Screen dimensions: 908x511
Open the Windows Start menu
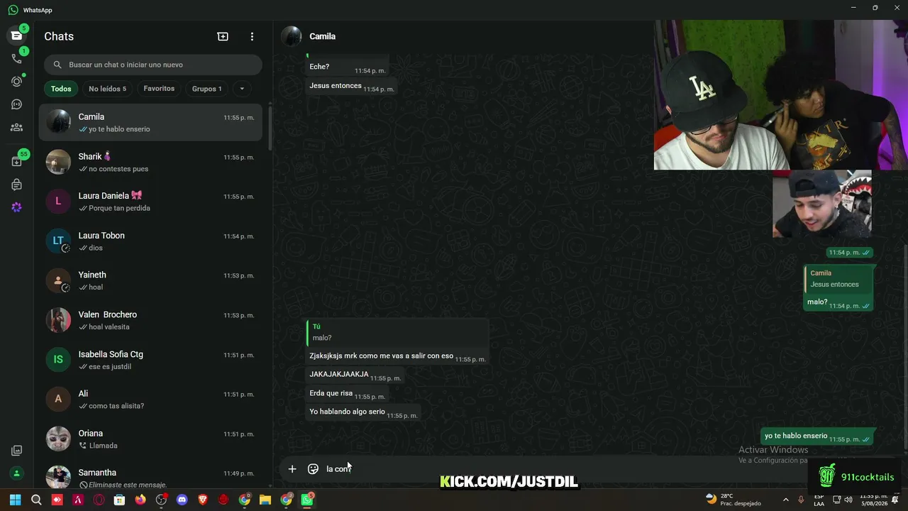coord(16,500)
